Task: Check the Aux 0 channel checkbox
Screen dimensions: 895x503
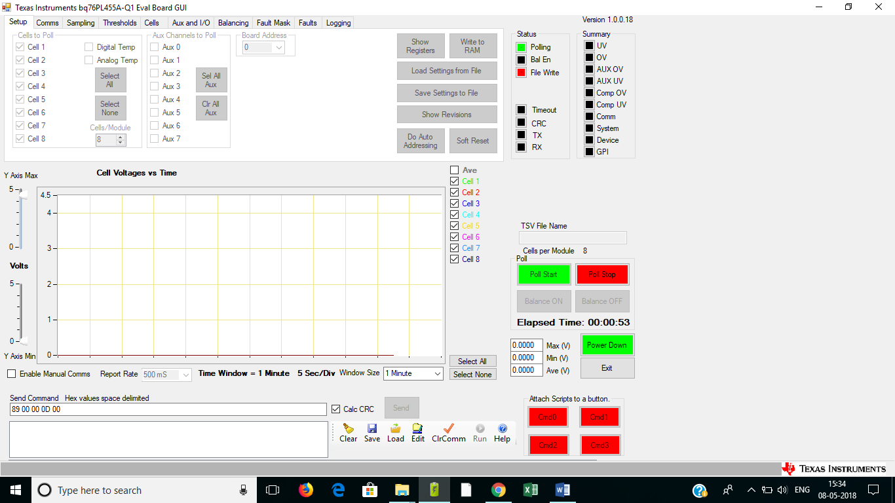Action: [154, 47]
